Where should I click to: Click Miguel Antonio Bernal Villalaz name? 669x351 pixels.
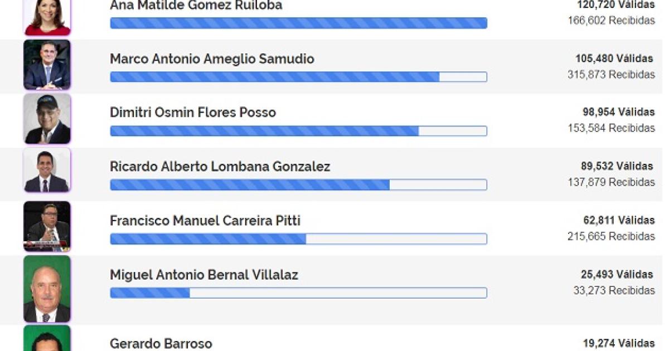click(x=204, y=275)
